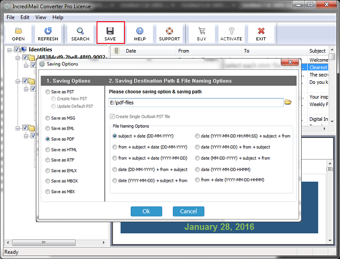The width and height of the screenshot is (340, 259).
Task: Sort by From column header
Action: [209, 51]
